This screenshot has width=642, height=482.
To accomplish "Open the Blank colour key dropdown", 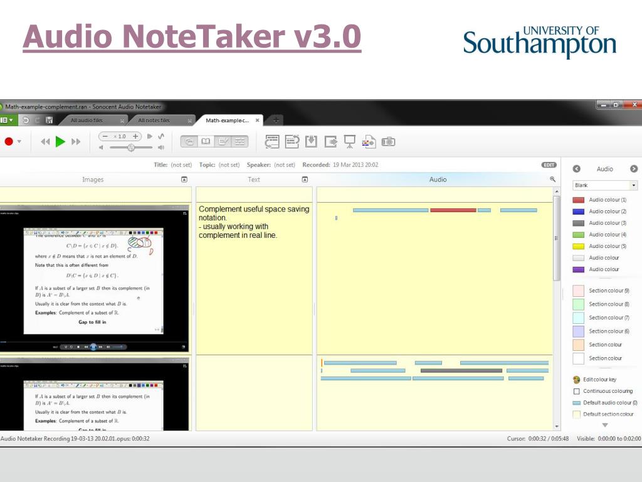I will pos(605,185).
